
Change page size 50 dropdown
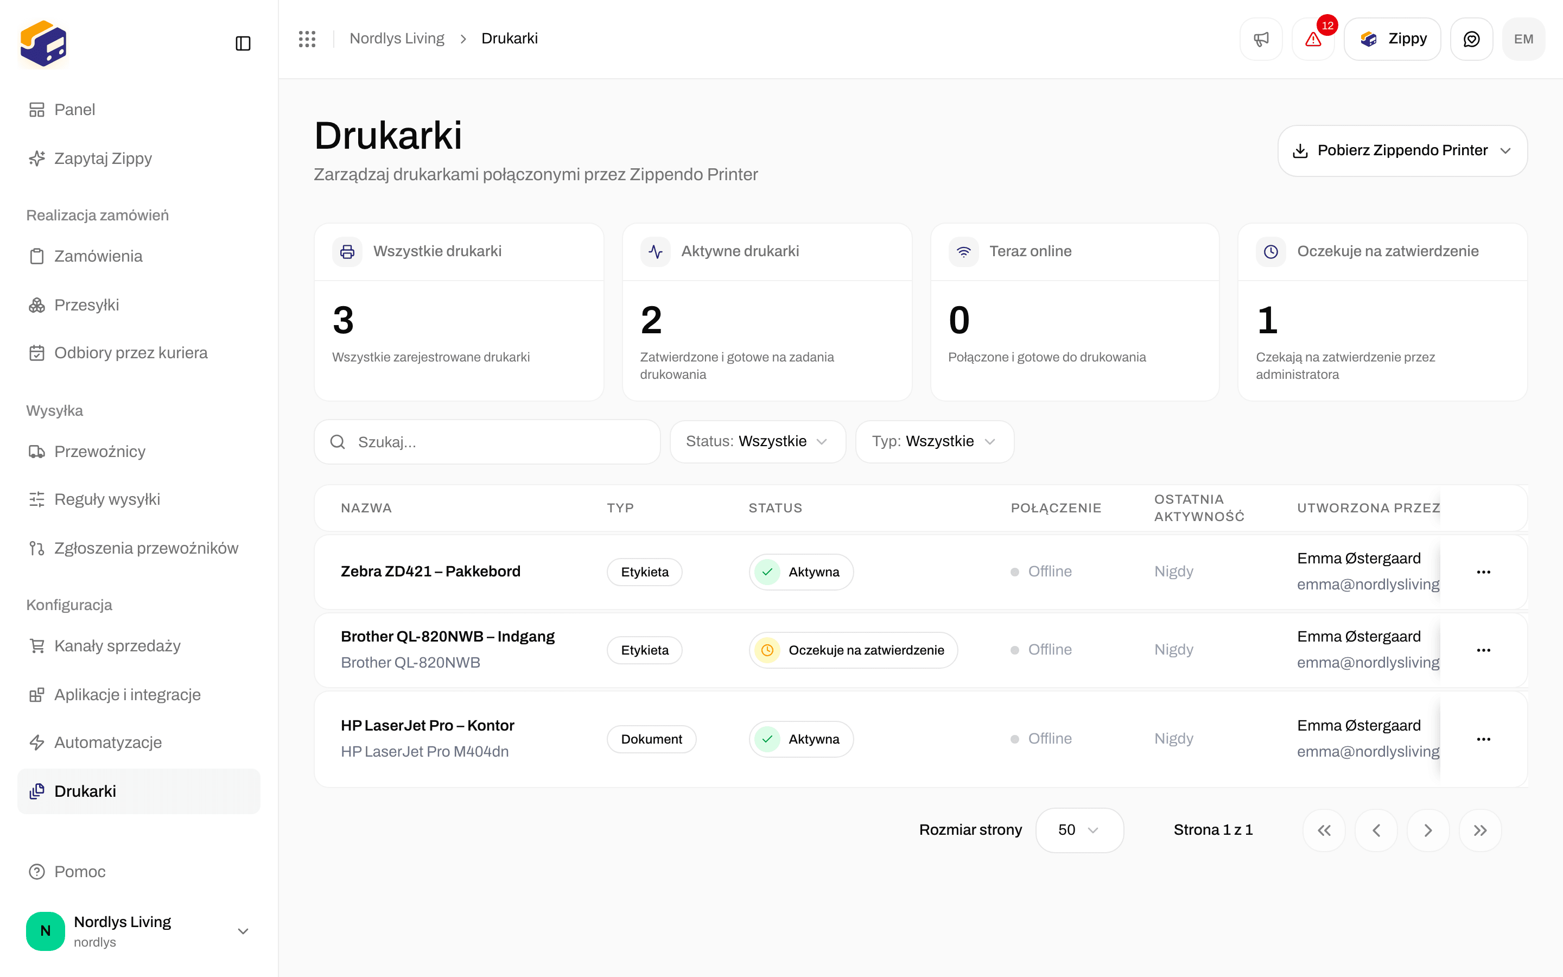click(x=1079, y=830)
